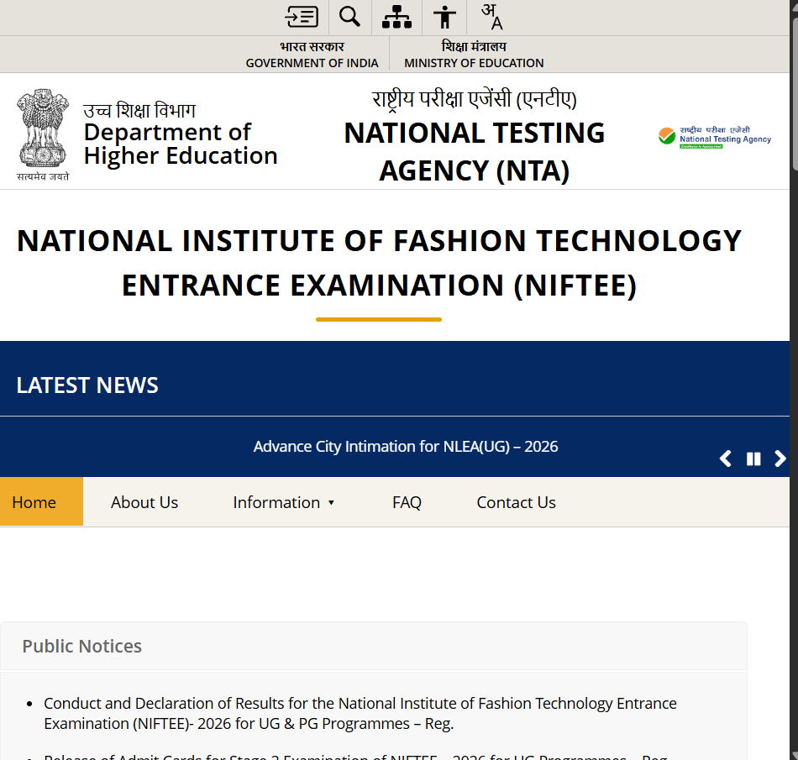The height and width of the screenshot is (760, 798).
Task: Click the Public Notices heading
Action: click(x=82, y=646)
